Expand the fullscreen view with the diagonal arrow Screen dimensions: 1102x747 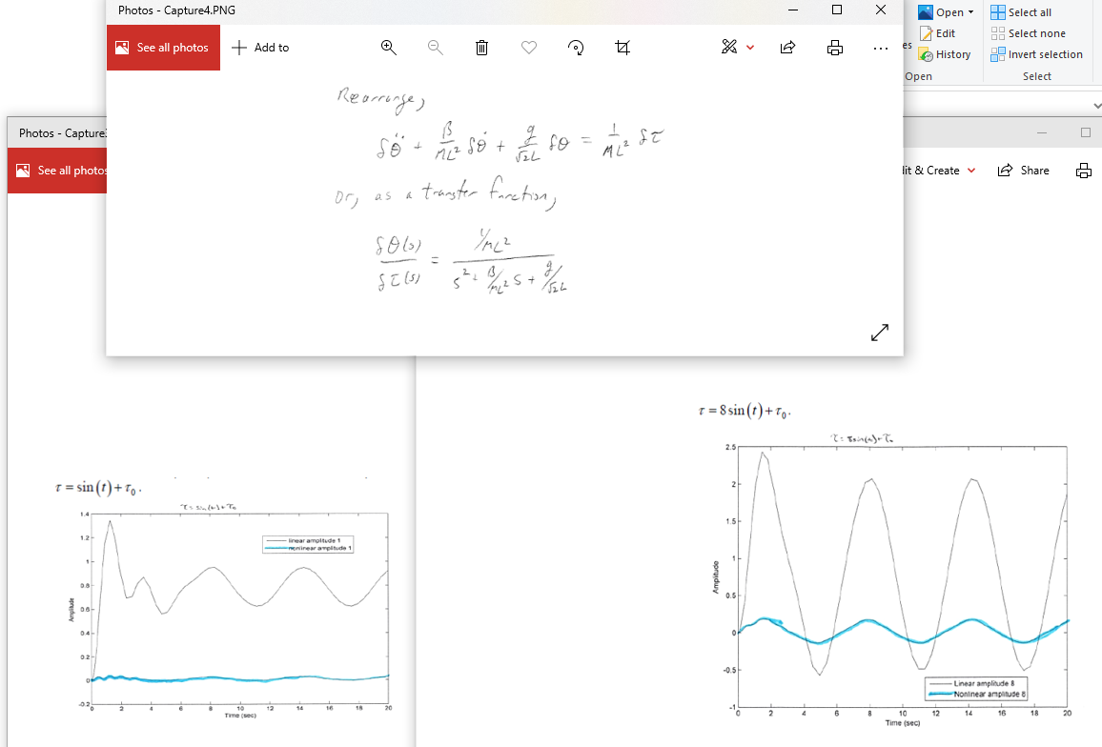point(879,333)
